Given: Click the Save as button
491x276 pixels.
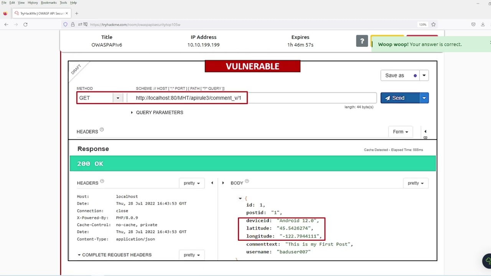Looking at the screenshot, I should [400, 76].
